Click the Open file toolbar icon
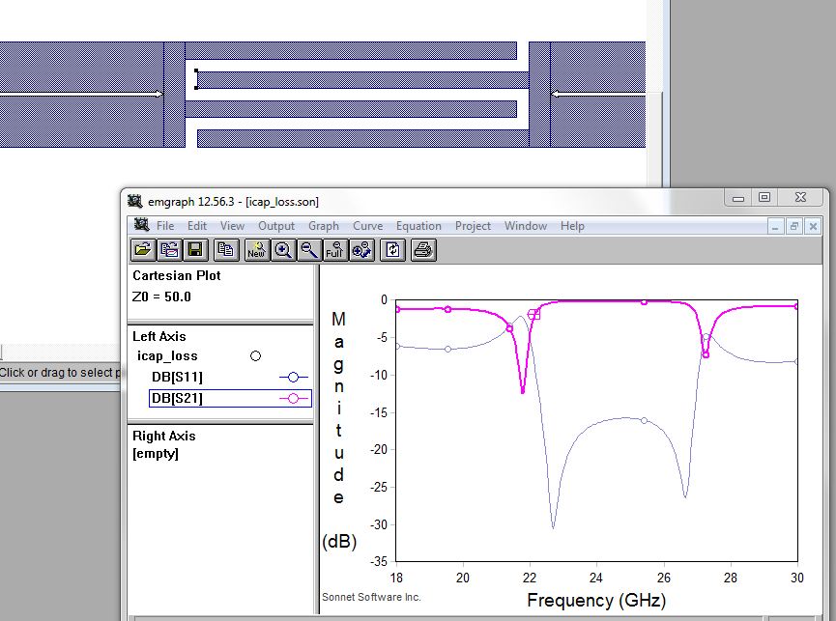Image resolution: width=836 pixels, height=621 pixels. point(143,250)
